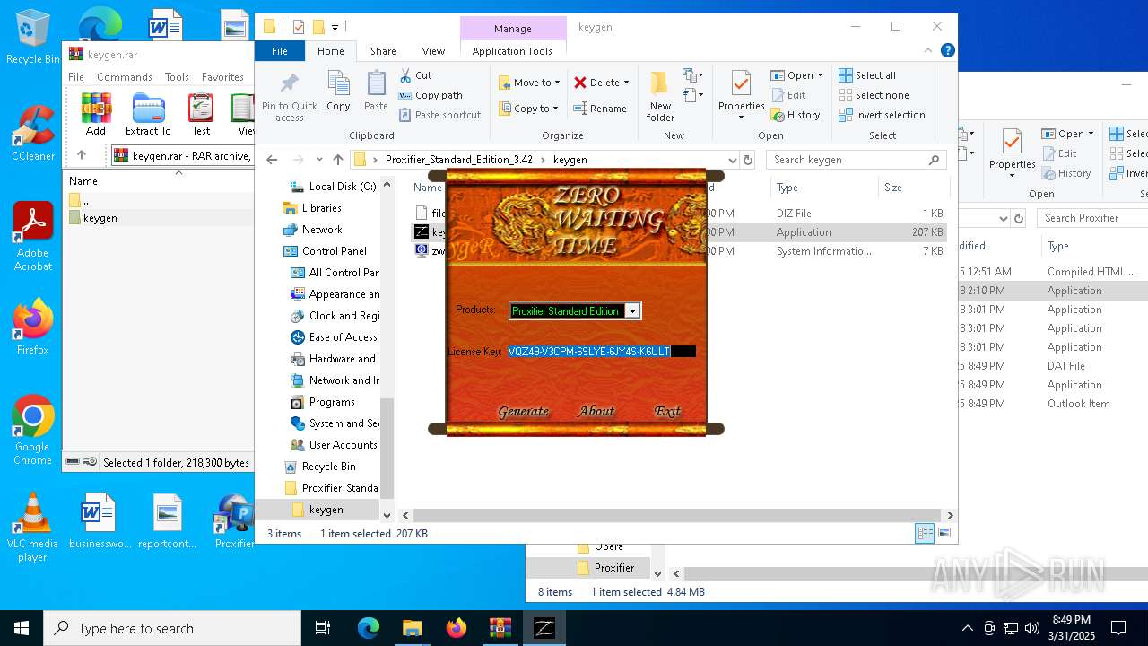Select Libraries in navigation pane

(322, 208)
